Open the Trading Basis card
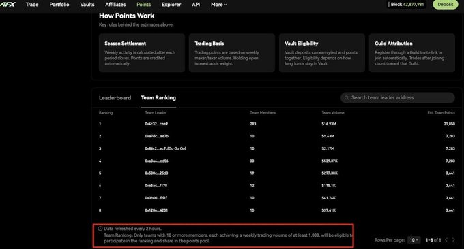Viewport: 464px width, 249px height. (232, 53)
